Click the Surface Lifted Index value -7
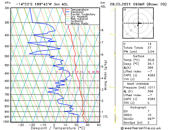The image size is (169, 130). [x=150, y=71]
